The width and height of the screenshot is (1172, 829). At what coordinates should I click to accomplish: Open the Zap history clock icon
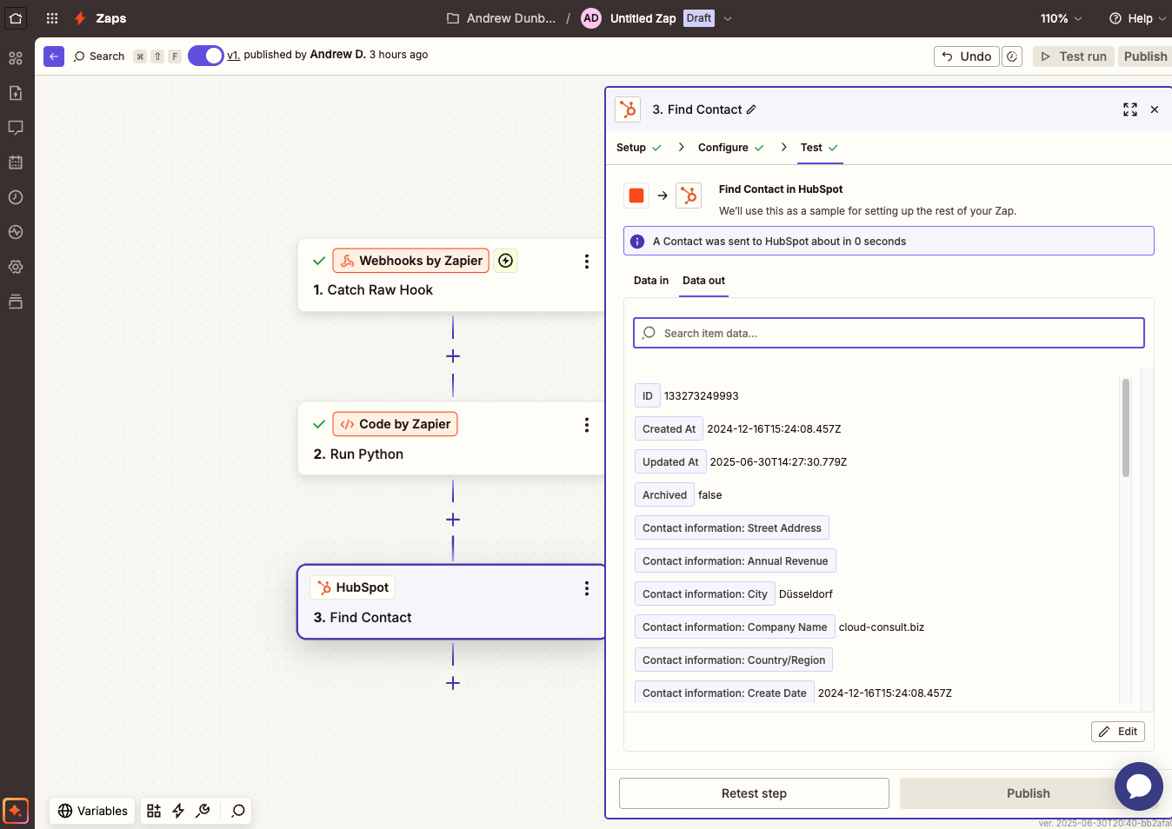[x=16, y=197]
